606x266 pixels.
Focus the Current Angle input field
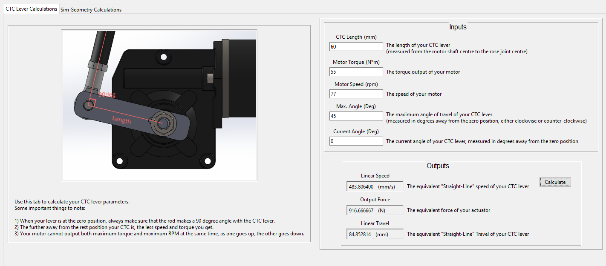tap(356, 141)
